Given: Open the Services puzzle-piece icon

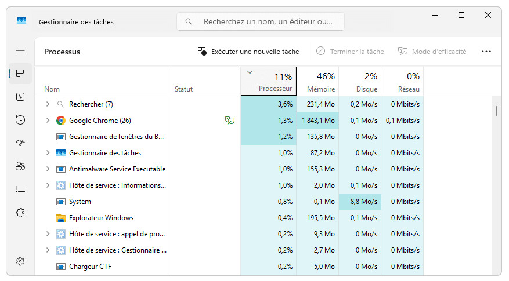Looking at the screenshot, I should coord(20,213).
